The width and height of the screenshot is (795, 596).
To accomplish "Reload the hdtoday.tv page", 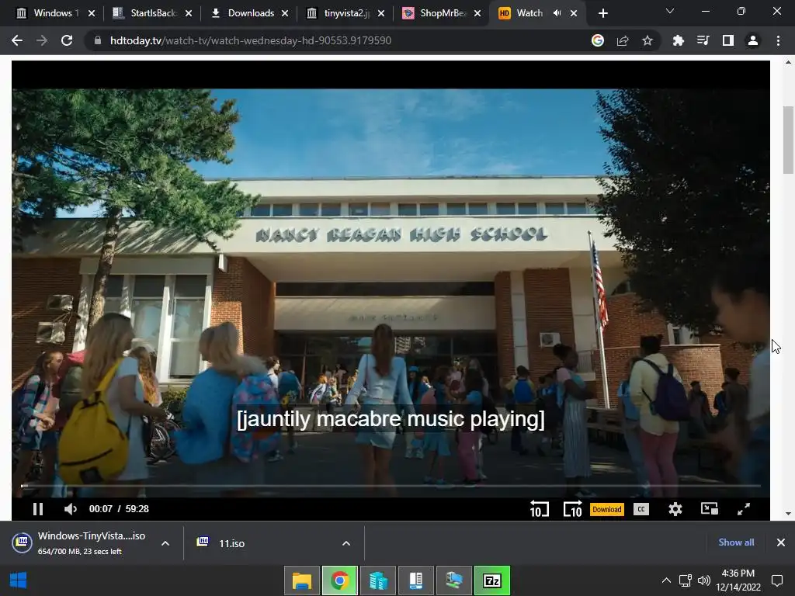I will pyautogui.click(x=67, y=40).
